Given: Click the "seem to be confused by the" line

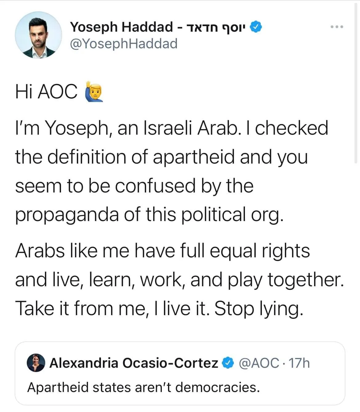Looking at the screenshot, I should point(134,186).
